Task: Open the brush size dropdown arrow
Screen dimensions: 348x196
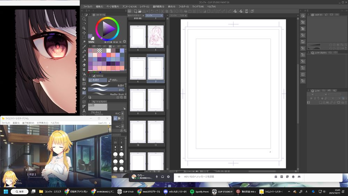Action: (x=122, y=113)
